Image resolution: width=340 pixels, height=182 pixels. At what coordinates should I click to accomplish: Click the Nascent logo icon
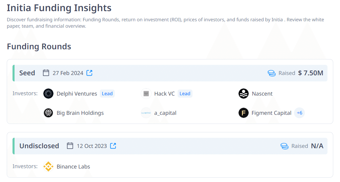(x=244, y=94)
